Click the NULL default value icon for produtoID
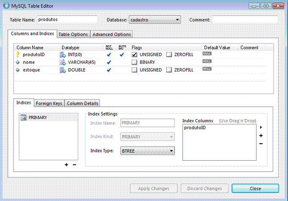The height and width of the screenshot is (201, 288). pyautogui.click(x=207, y=54)
